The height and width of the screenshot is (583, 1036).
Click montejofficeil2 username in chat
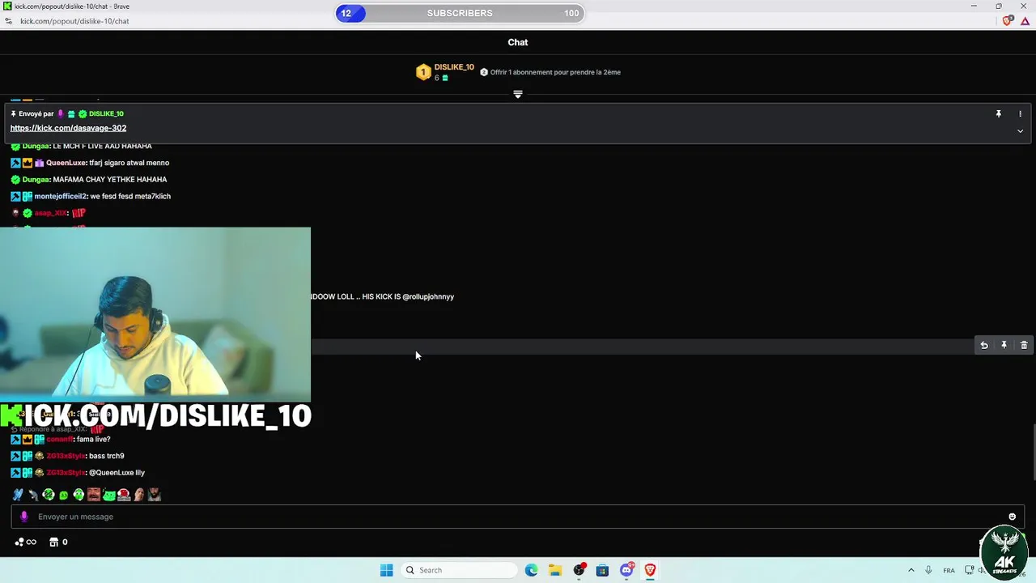tap(60, 196)
